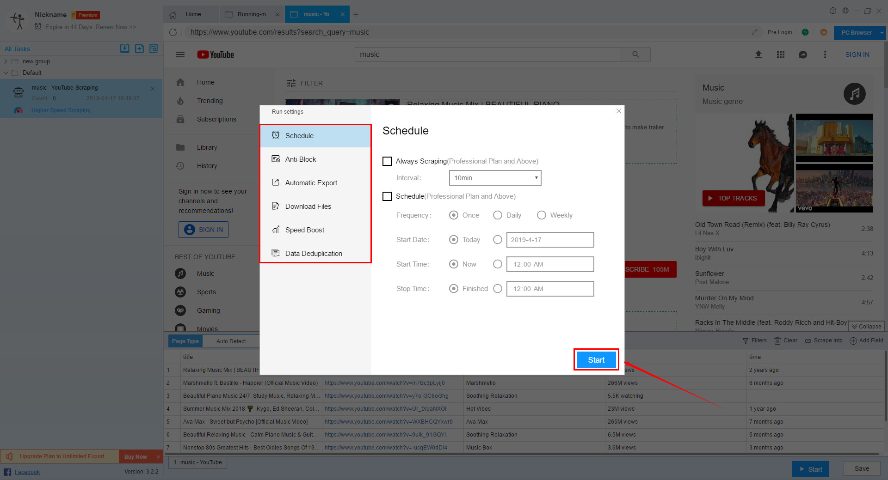Click Clear in the data panel toolbar
This screenshot has height=480, width=888.
786,340
